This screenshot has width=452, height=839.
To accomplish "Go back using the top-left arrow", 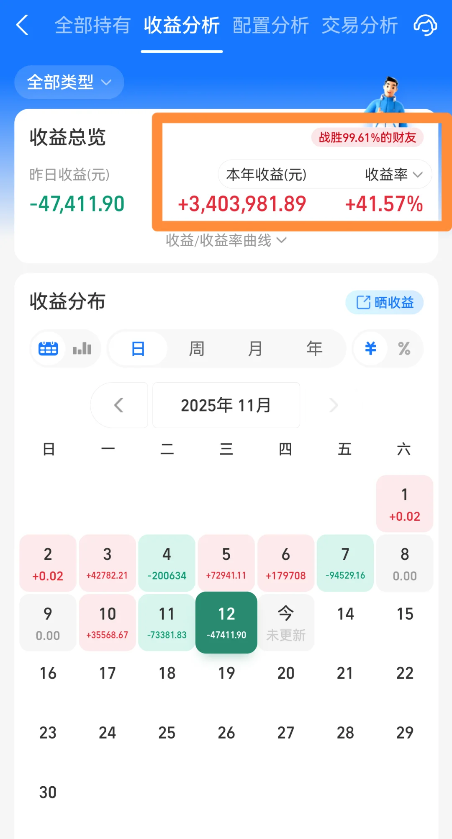I will click(23, 25).
